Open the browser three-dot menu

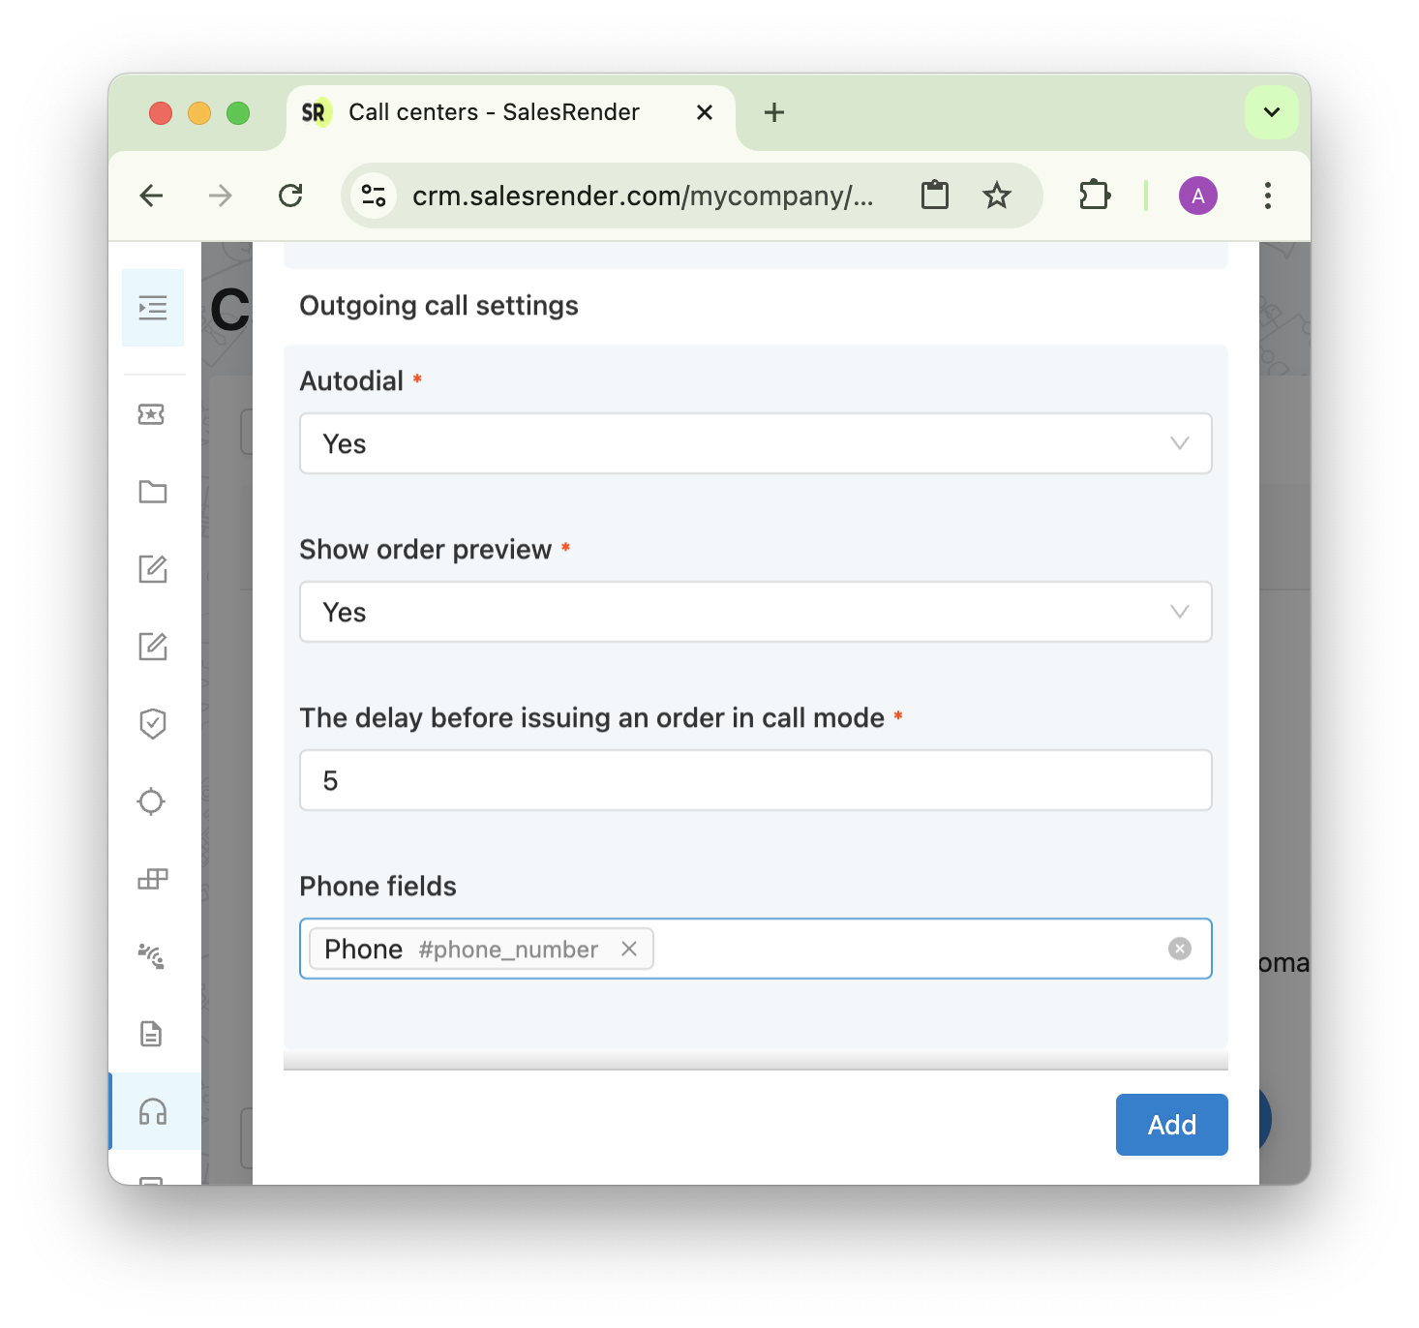click(x=1268, y=196)
